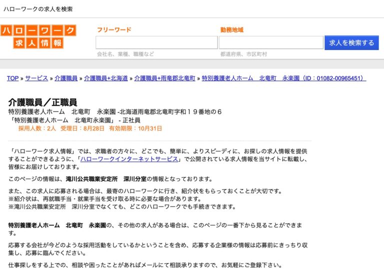Visit the ハローワークインターネットサービス link

(x=129, y=159)
